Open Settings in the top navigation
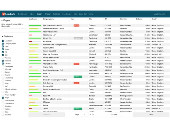Screen dimensions: 170x128 (56, 14)
